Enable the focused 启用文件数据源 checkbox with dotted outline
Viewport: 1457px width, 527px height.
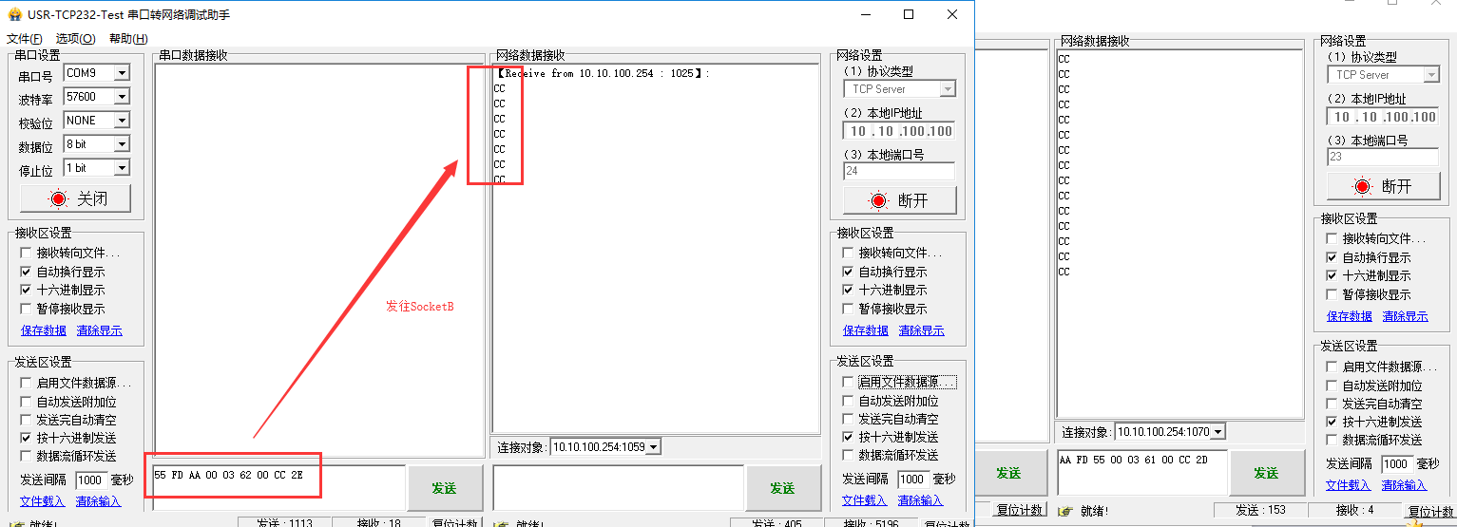coord(849,382)
